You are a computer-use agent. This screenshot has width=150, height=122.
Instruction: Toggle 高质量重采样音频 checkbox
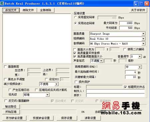(x=75, y=53)
